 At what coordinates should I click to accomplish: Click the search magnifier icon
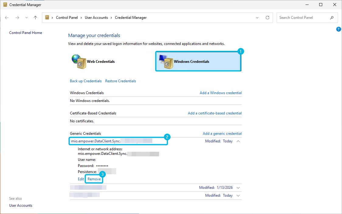tap(332, 18)
